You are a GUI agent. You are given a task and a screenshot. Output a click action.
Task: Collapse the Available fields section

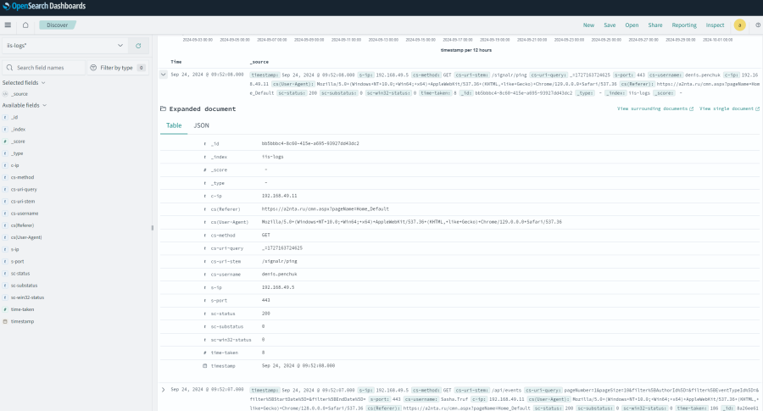coord(25,105)
